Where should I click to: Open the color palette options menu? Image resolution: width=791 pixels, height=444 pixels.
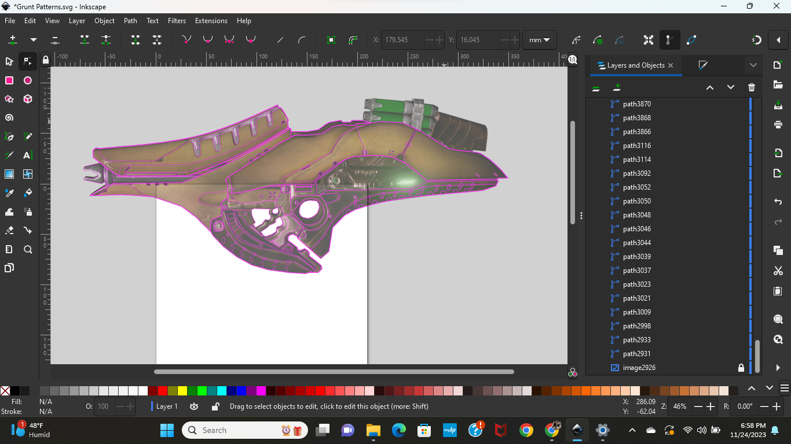[785, 388]
